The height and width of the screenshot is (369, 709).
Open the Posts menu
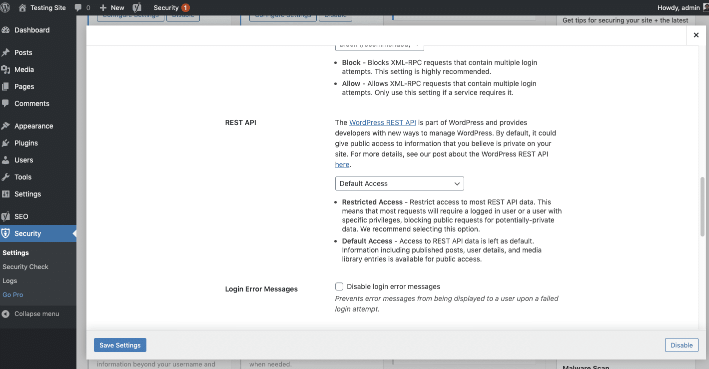pos(38,52)
